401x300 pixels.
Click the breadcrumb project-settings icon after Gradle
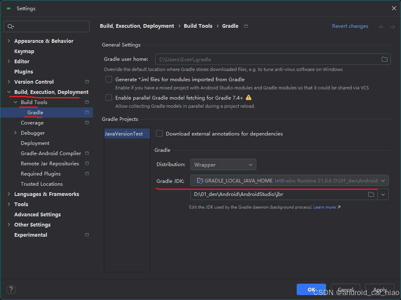(246, 26)
